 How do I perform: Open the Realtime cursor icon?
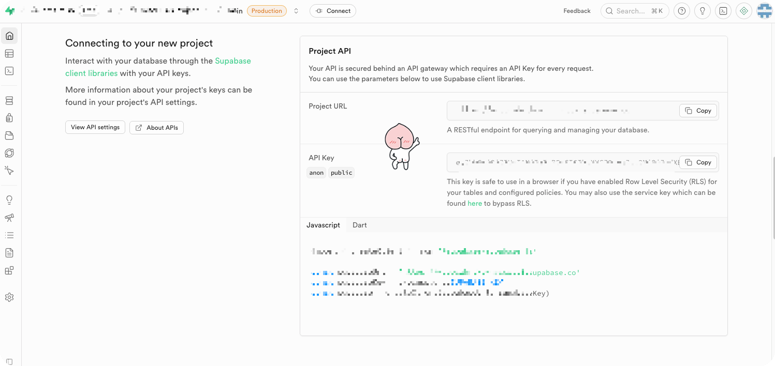pyautogui.click(x=9, y=171)
